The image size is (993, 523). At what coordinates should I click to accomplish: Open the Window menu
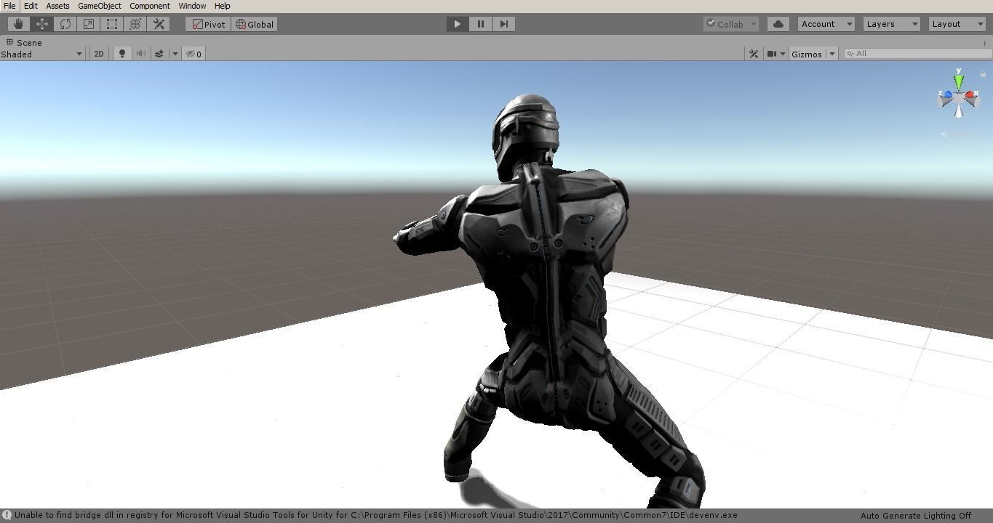click(192, 6)
